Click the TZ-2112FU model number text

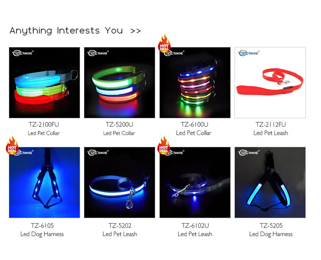(x=270, y=124)
